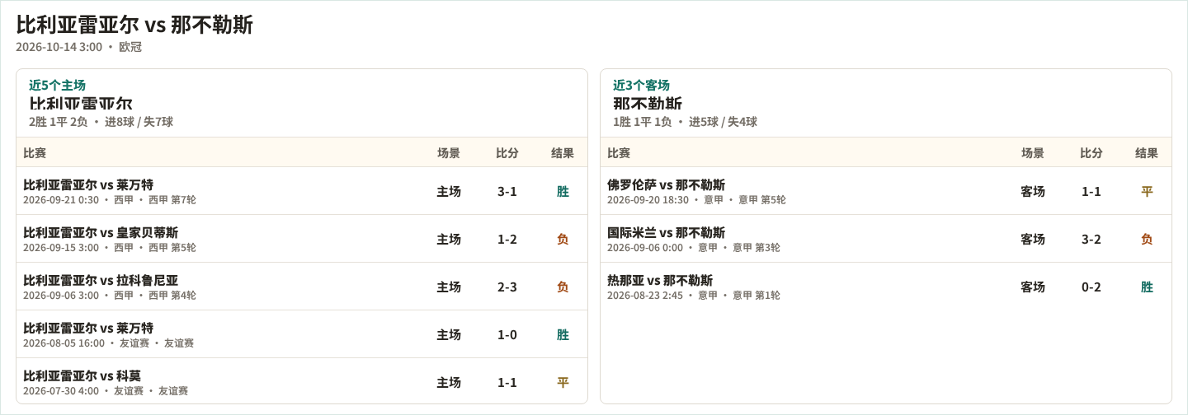Click the title 比利亚雷亚尔 vs 那不勒斯
Image resolution: width=1188 pixels, height=415 pixels.
[x=134, y=25]
